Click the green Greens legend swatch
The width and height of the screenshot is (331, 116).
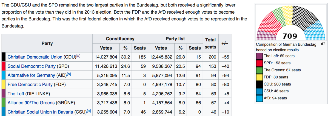tap(259, 70)
